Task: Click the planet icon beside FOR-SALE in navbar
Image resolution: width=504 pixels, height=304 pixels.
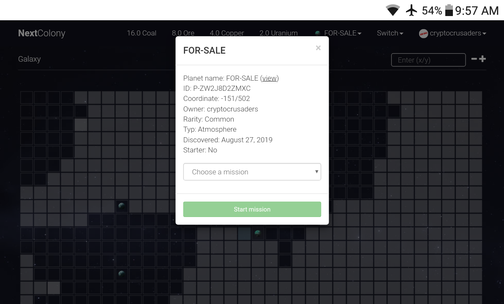Action: click(x=317, y=33)
